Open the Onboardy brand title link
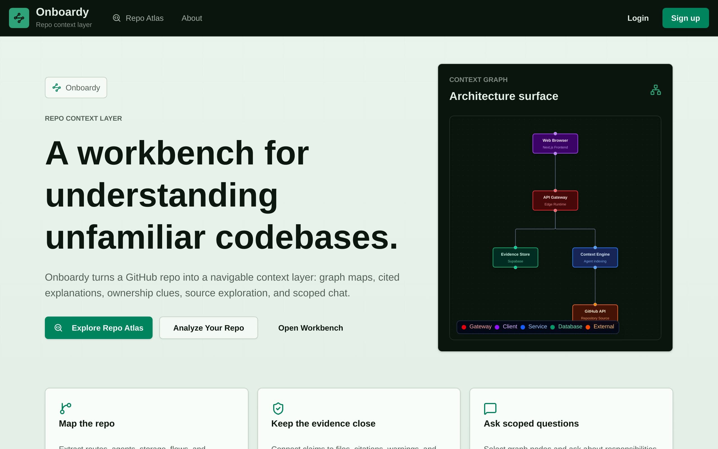The image size is (718, 449). (62, 12)
